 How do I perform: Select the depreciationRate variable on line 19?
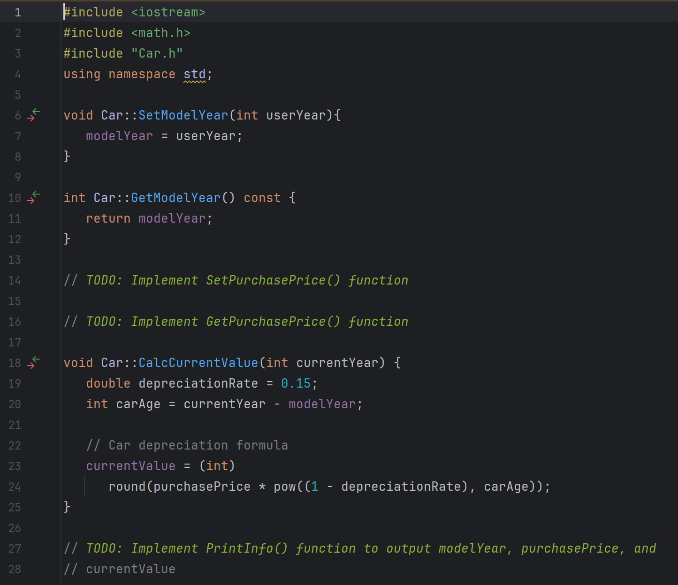198,383
